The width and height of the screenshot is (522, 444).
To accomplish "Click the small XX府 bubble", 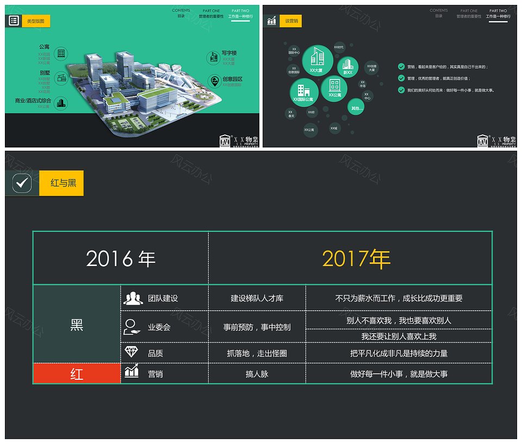I will point(311,112).
